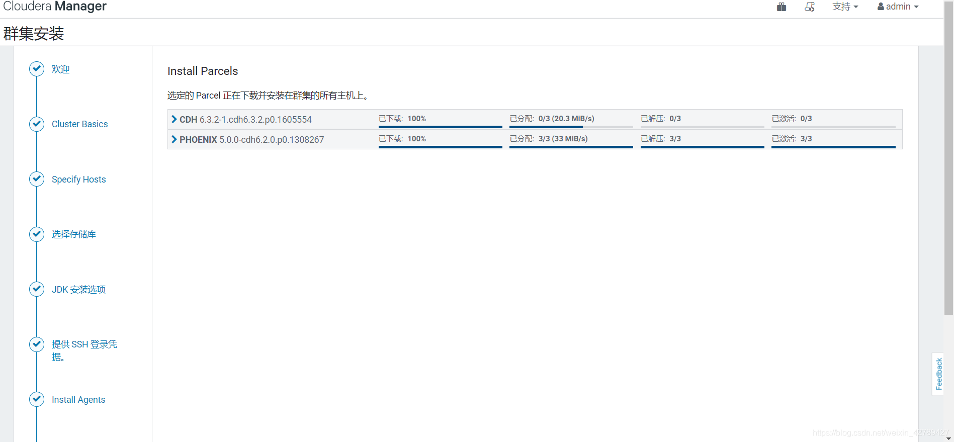The height and width of the screenshot is (442, 954).
Task: Click the Install Parcels heading
Action: click(203, 71)
